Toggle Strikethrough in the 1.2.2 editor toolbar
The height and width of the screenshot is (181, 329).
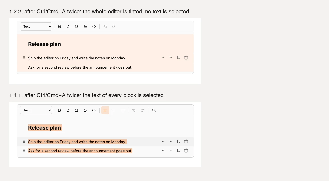click(85, 26)
